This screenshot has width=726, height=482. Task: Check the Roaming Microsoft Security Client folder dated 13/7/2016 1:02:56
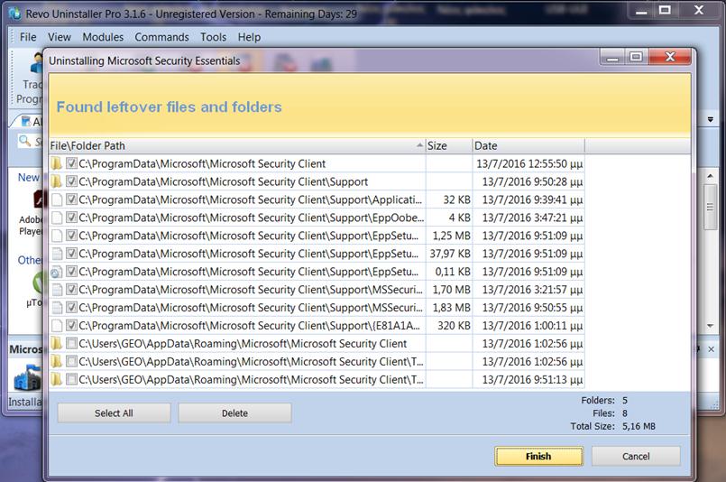71,343
